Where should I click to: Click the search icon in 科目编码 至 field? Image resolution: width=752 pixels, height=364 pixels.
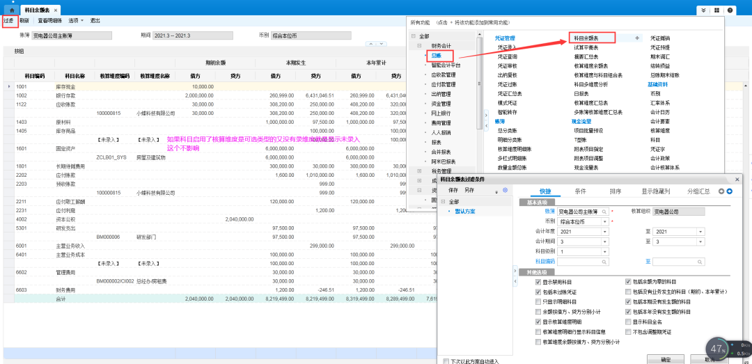[700, 262]
